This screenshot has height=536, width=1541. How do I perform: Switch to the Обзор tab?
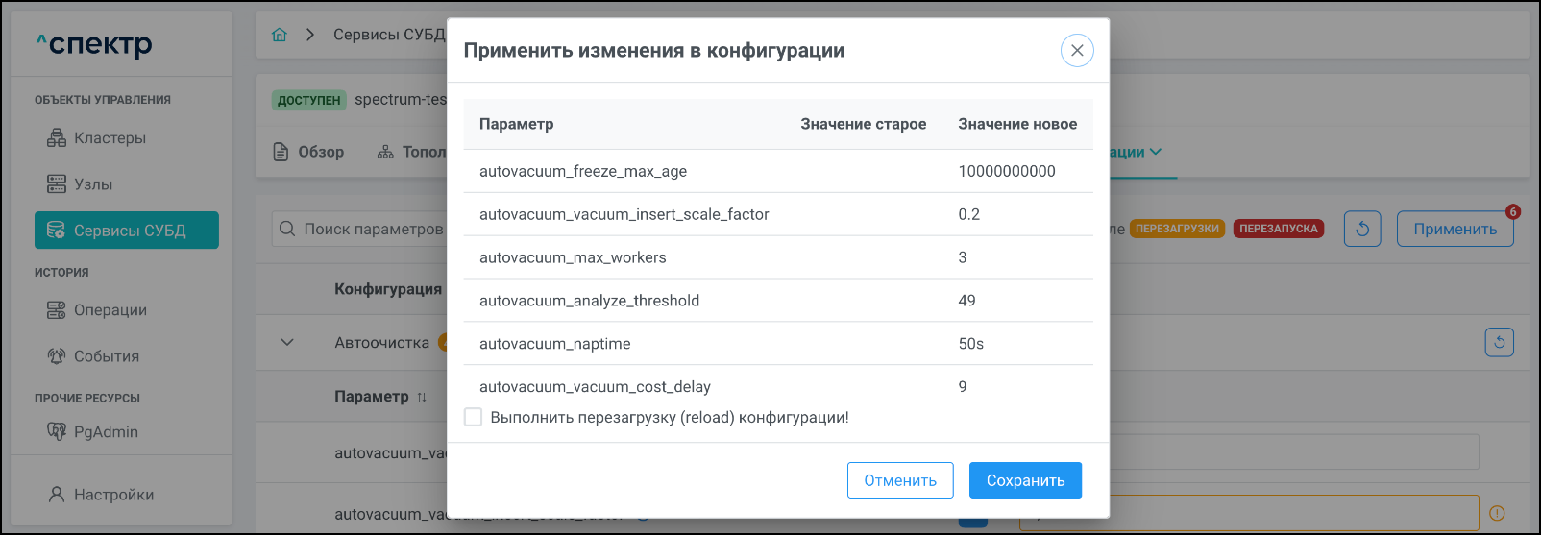tap(308, 152)
